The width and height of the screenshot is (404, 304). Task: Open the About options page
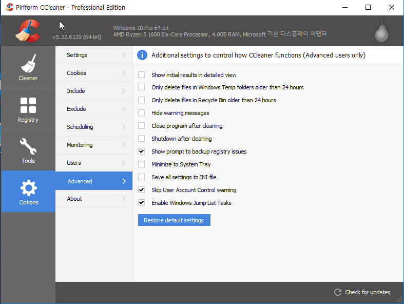[x=74, y=199]
